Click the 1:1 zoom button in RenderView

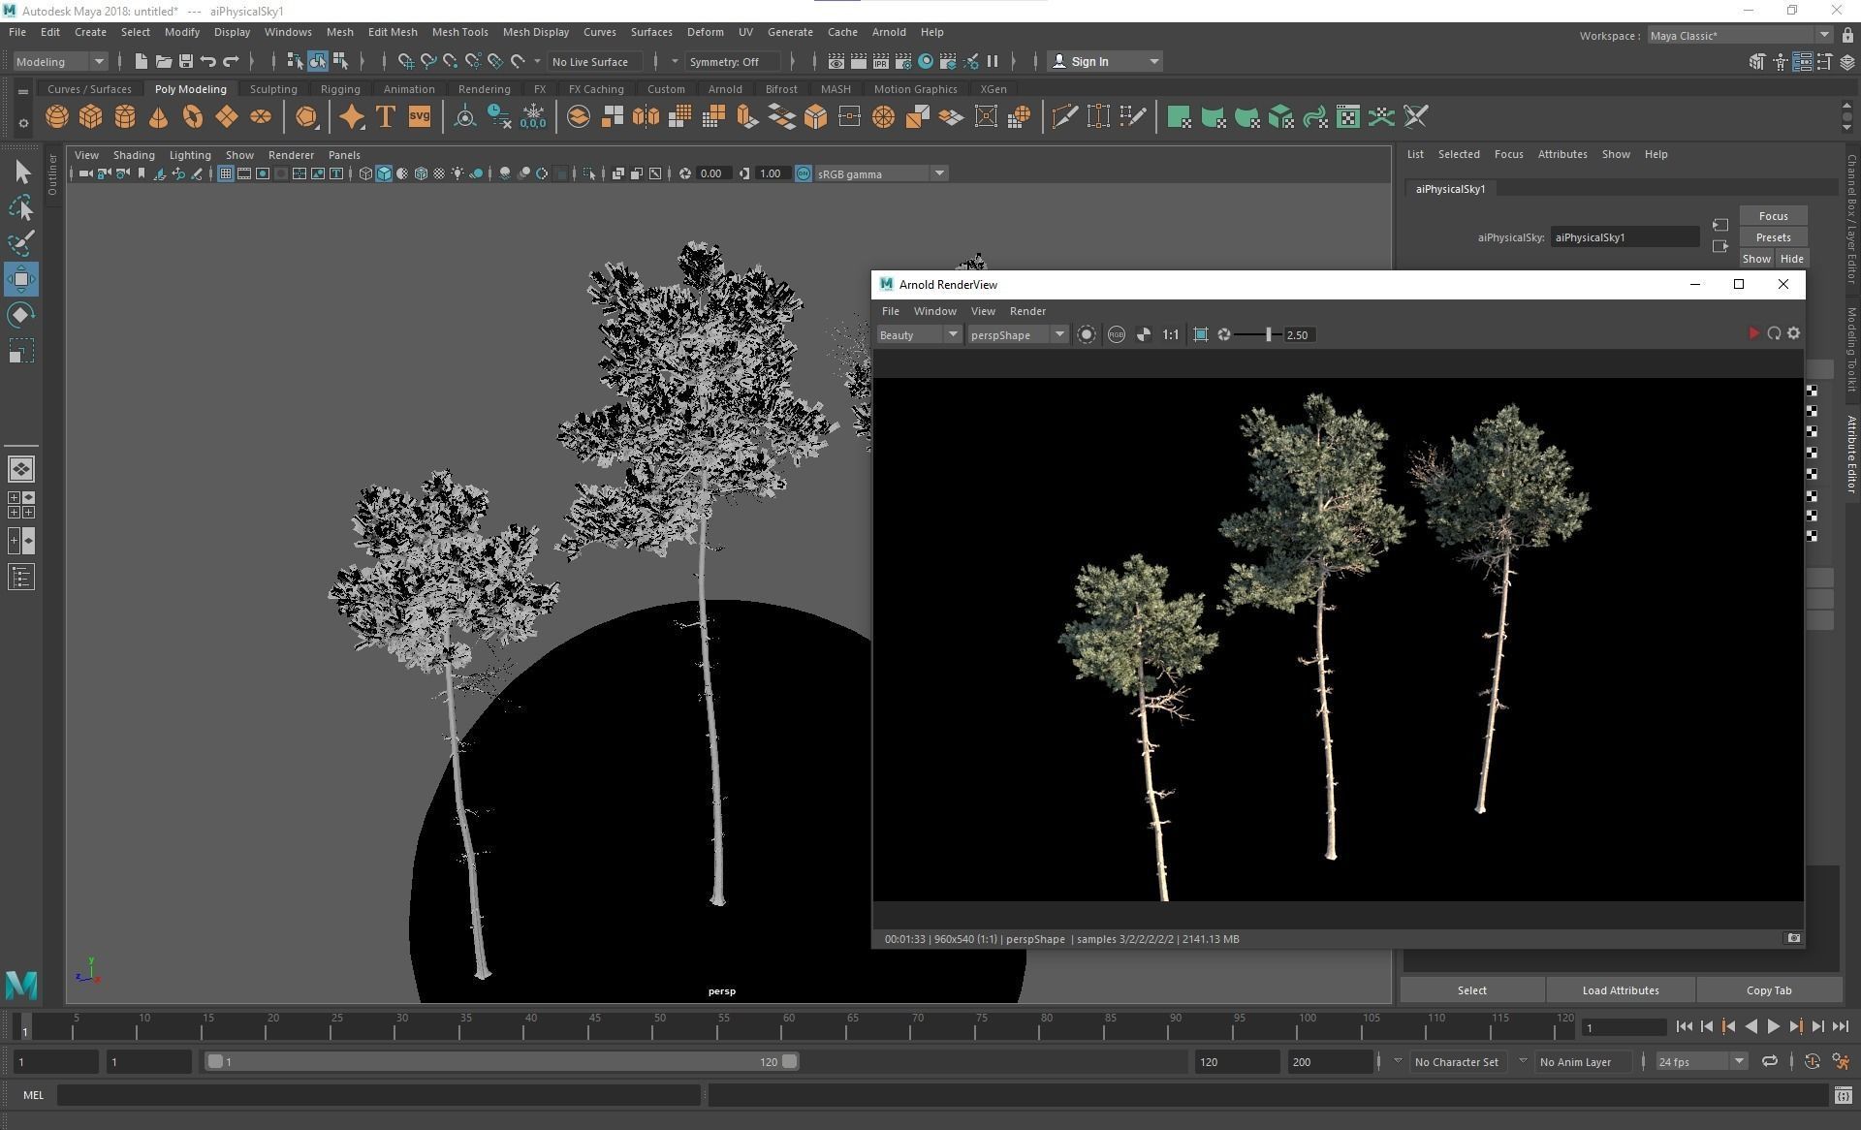(x=1171, y=334)
